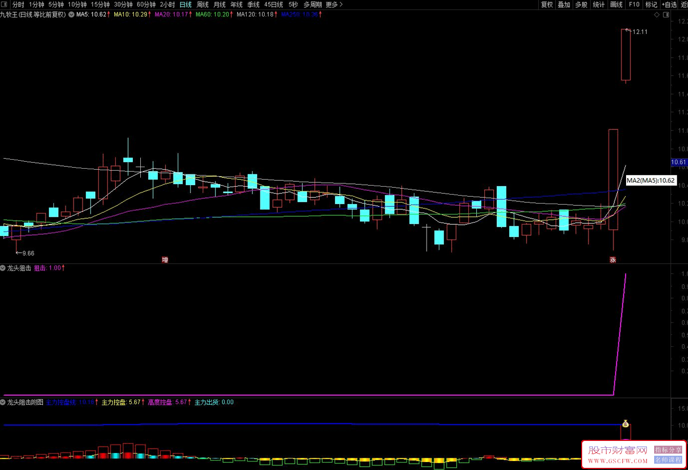The width and height of the screenshot is (688, 470).
Task: Click the magenta 狙击 signal line spike
Action: point(620,334)
